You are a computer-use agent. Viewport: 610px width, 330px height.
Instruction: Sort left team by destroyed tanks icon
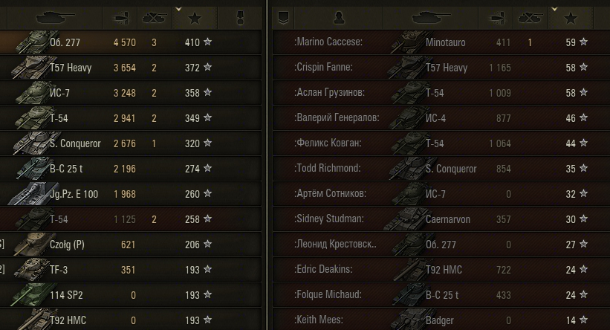155,18
